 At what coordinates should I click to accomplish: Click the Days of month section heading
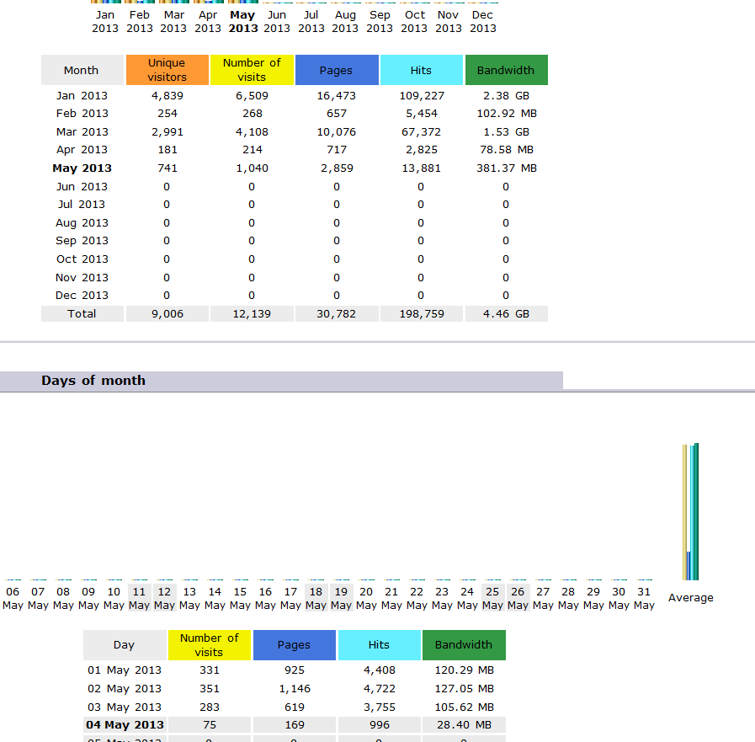[93, 381]
